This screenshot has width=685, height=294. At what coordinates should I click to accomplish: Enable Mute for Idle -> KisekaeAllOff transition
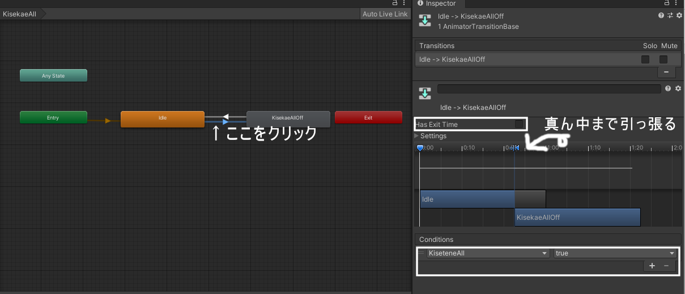(663, 59)
